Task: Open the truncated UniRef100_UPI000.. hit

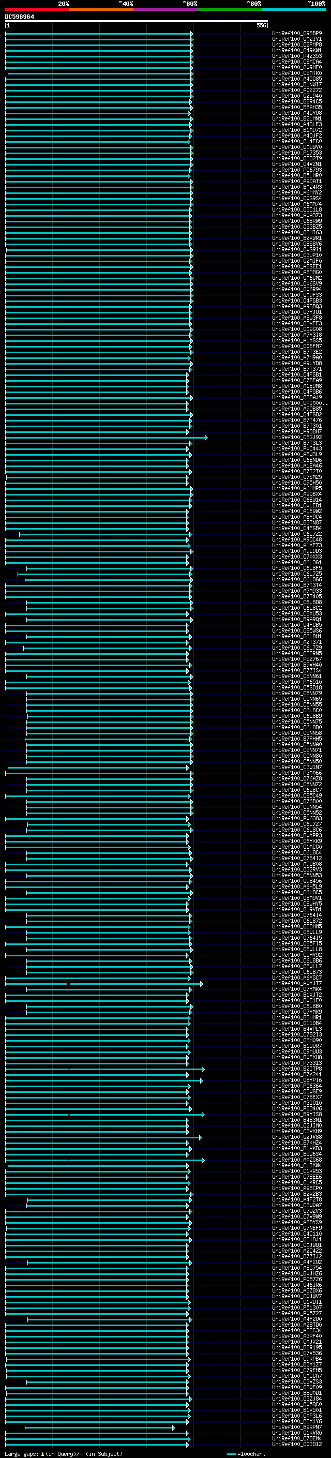Action: pyautogui.click(x=300, y=403)
